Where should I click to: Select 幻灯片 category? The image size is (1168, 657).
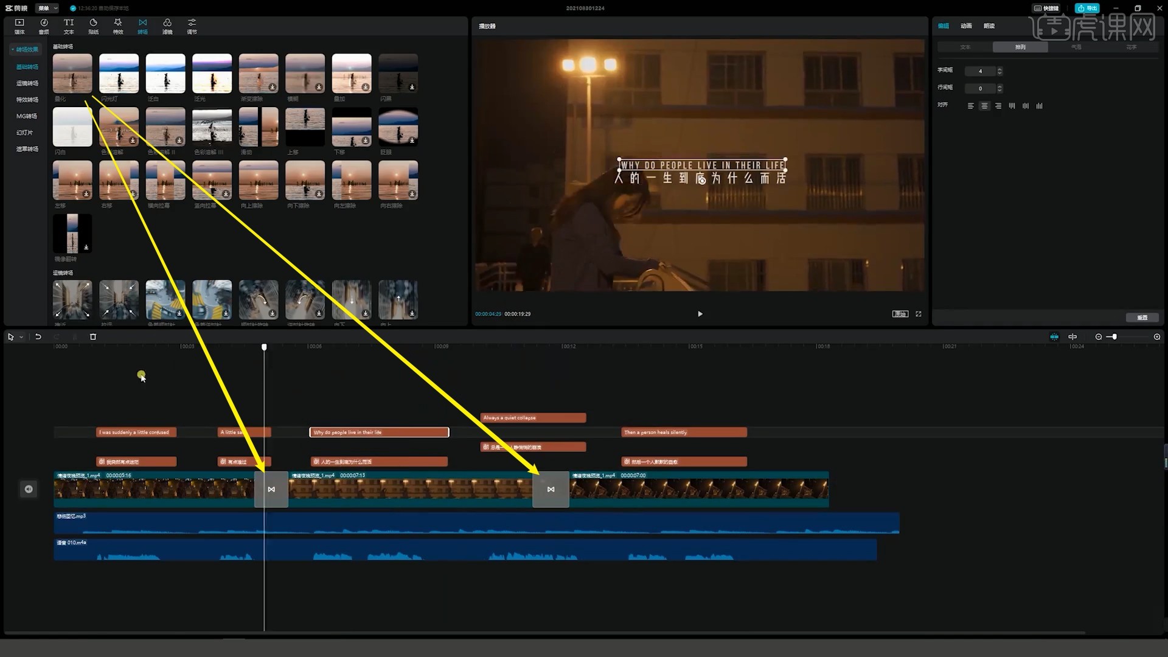pyautogui.click(x=25, y=133)
